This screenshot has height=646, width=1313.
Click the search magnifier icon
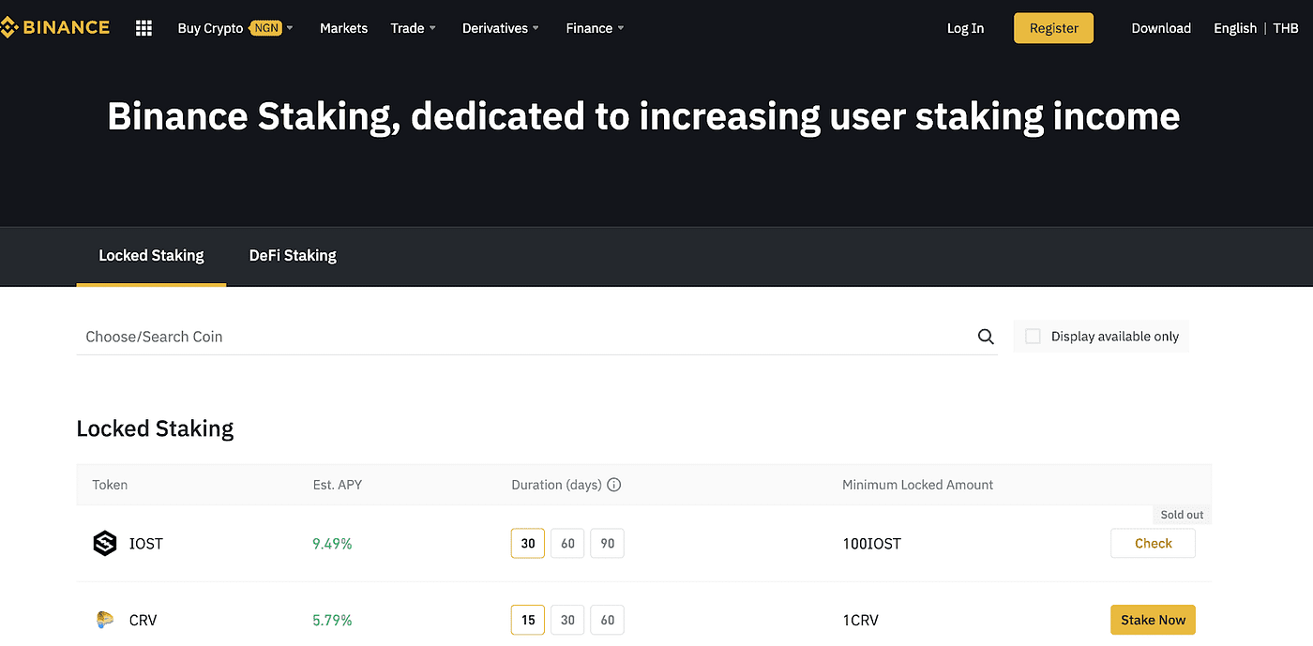[986, 337]
